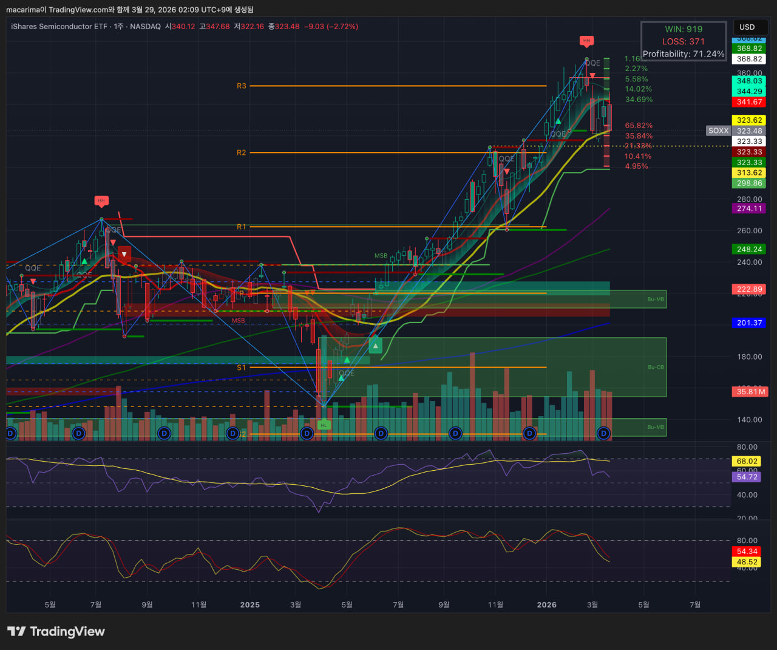Select the Bu-OB order block label
This screenshot has width=777, height=650.
pyautogui.click(x=656, y=367)
